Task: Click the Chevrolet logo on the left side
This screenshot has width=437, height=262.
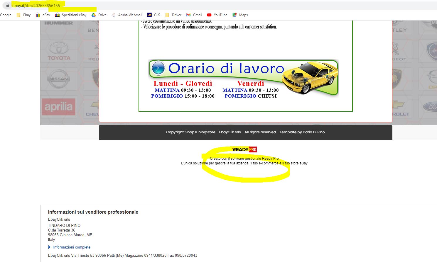Action: pyautogui.click(x=92, y=108)
